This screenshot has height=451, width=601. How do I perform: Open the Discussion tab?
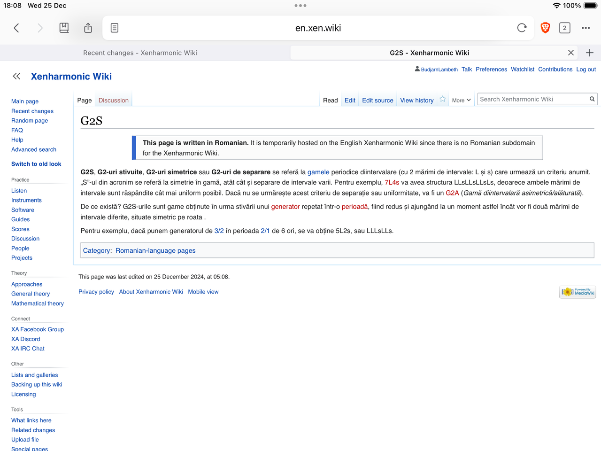[x=114, y=100]
